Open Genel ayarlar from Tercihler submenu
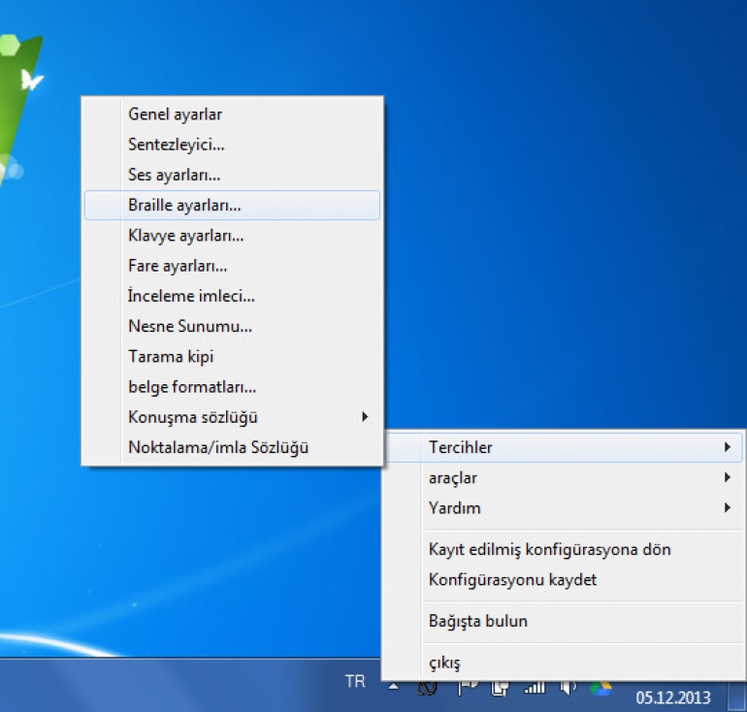The height and width of the screenshot is (712, 747). (x=232, y=114)
